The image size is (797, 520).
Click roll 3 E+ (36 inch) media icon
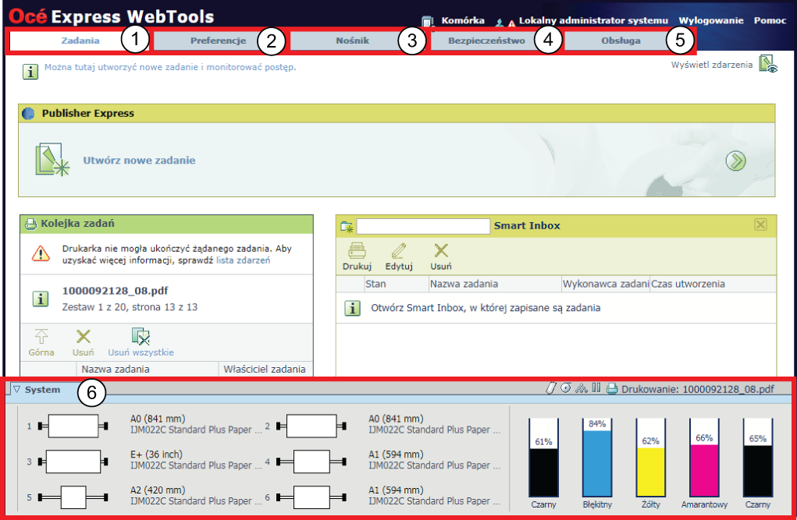point(73,462)
